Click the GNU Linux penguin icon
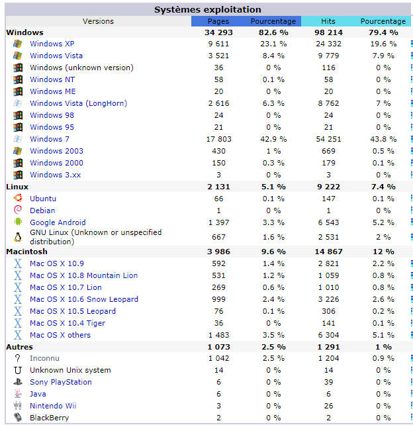The height and width of the screenshot is (425, 413). pyautogui.click(x=18, y=237)
